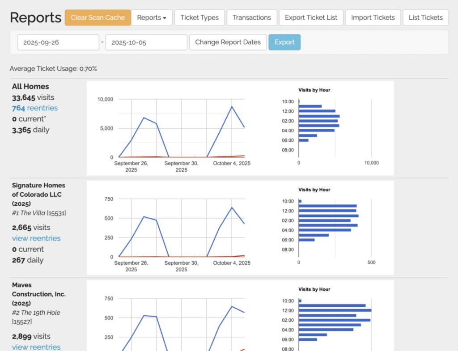Go to Transactions

click(x=252, y=18)
